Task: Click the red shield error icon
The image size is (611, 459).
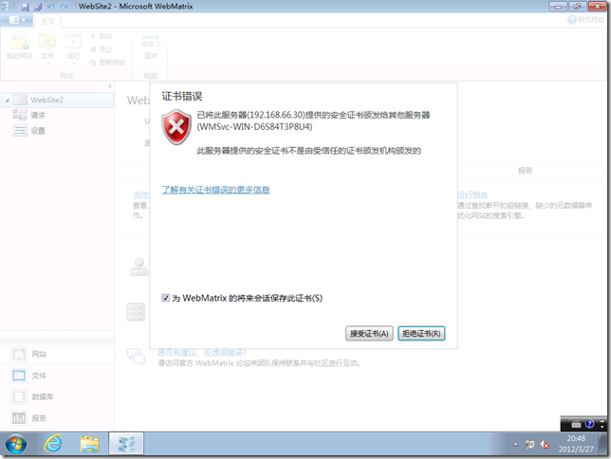Action: click(x=176, y=127)
